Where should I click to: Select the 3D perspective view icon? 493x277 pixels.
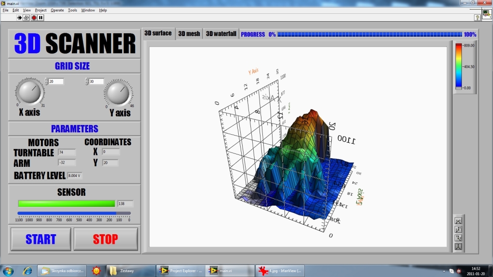(x=458, y=247)
